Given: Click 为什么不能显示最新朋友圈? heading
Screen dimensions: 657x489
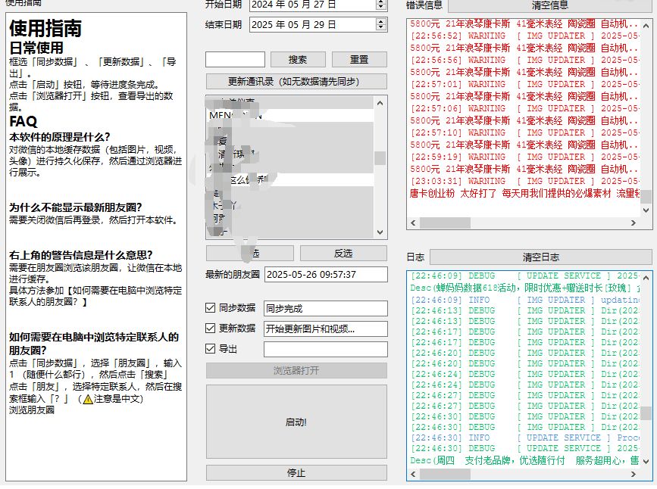Looking at the screenshot, I should click(x=76, y=207).
